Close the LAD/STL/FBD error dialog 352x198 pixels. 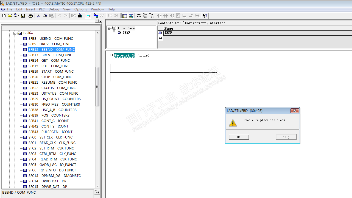point(295,111)
